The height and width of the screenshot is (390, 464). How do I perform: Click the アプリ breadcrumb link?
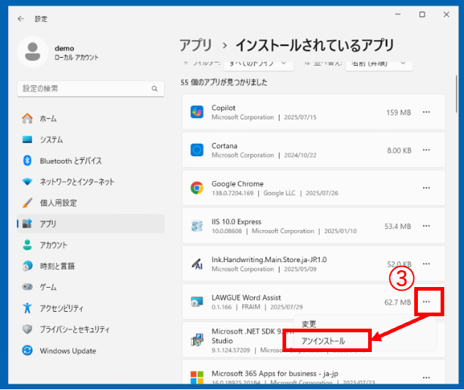(195, 45)
